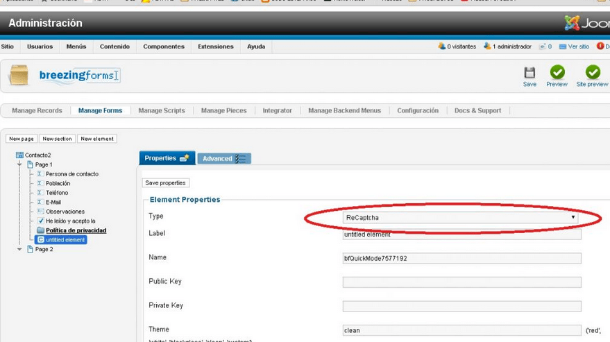610x342 pixels.
Task: Expand the Page 2 tree node
Action: pyautogui.click(x=19, y=250)
